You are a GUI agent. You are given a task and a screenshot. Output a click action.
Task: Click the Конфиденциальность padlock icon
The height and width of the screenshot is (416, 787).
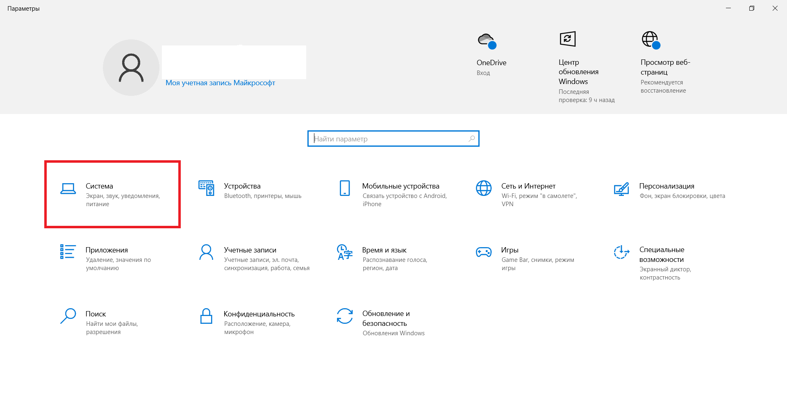coord(206,316)
